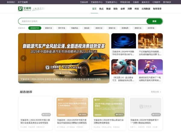Open the blue digital economy thumbnail

[123, 41]
